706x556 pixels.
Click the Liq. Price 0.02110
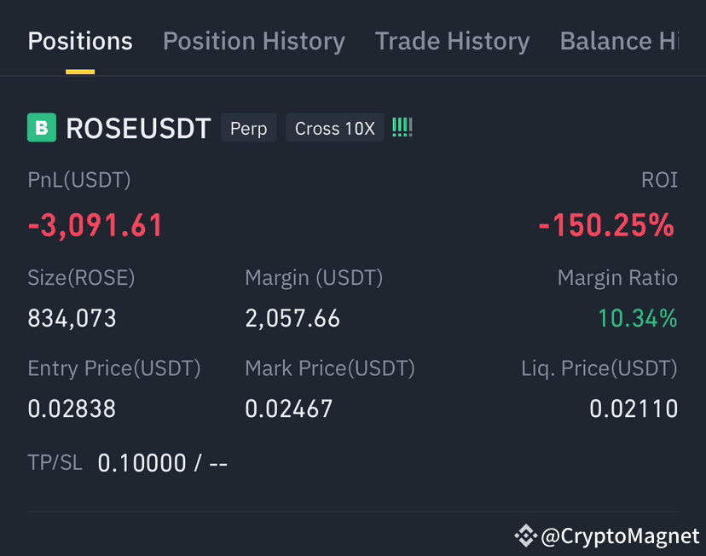coord(632,408)
